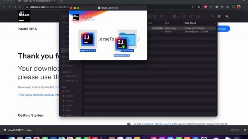This screenshot has width=248, height=139.
Task: Open Finder search magnifier
Action: click(213, 16)
